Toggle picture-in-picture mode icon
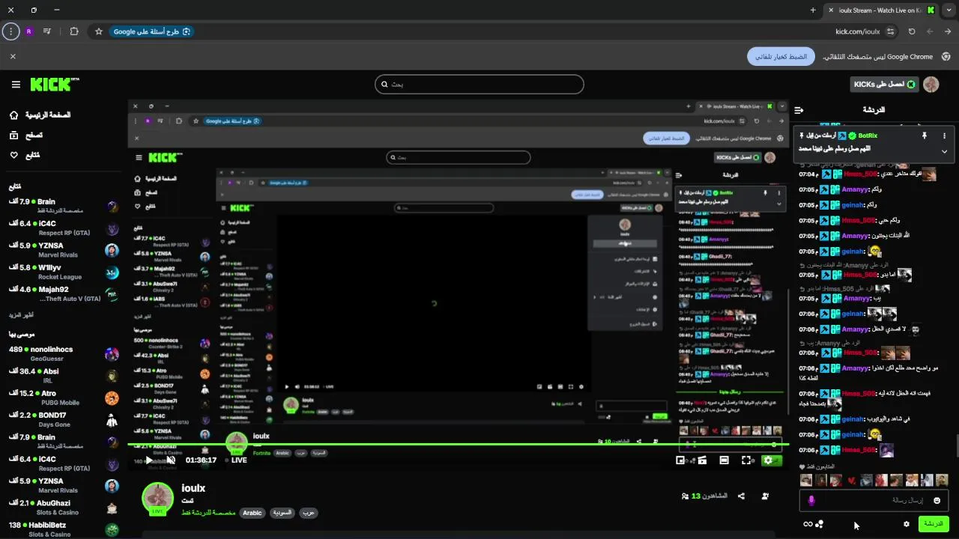The image size is (959, 539). click(680, 460)
